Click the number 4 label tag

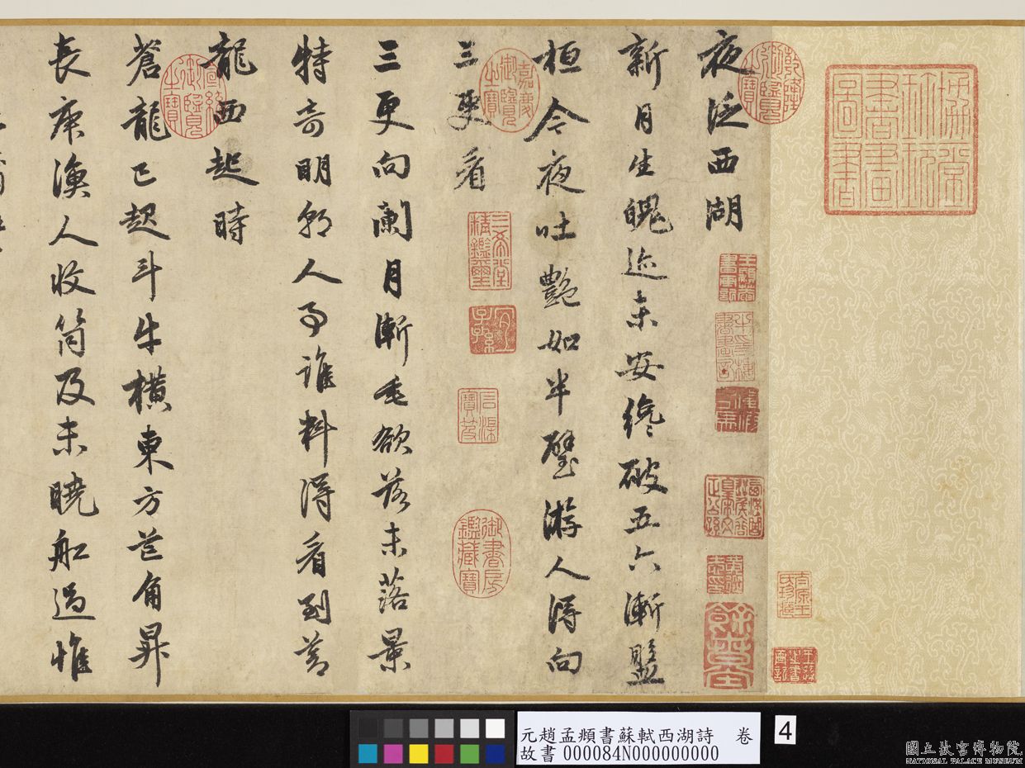pos(785,730)
